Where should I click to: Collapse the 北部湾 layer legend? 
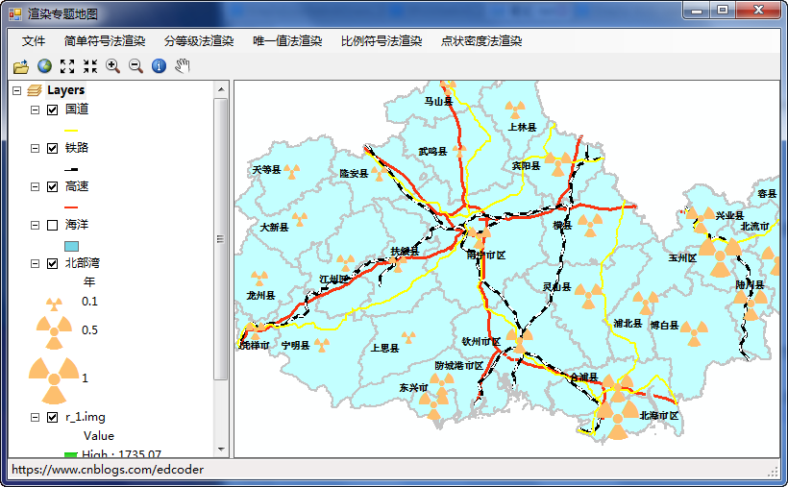tap(36, 264)
